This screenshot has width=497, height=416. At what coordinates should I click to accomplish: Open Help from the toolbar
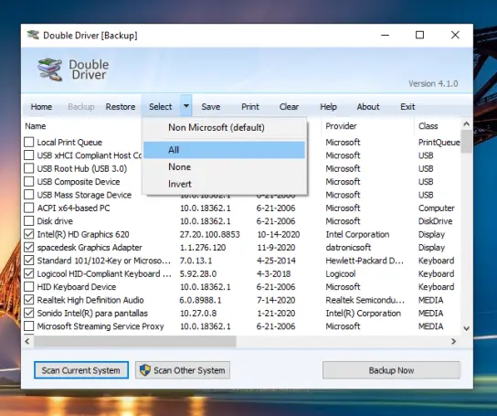pos(328,107)
